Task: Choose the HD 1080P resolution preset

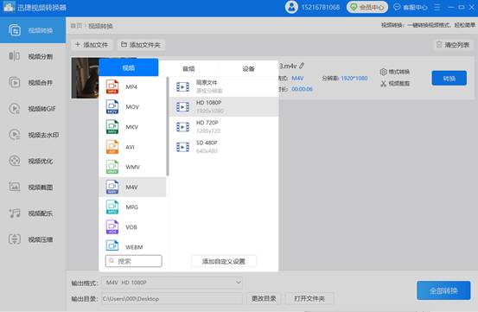Action: pos(224,106)
